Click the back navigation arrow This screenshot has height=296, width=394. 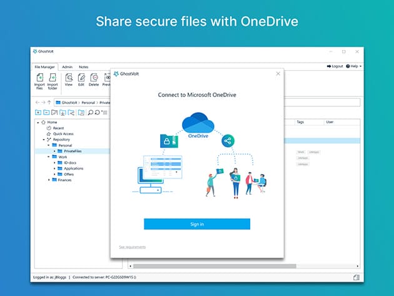(37, 102)
